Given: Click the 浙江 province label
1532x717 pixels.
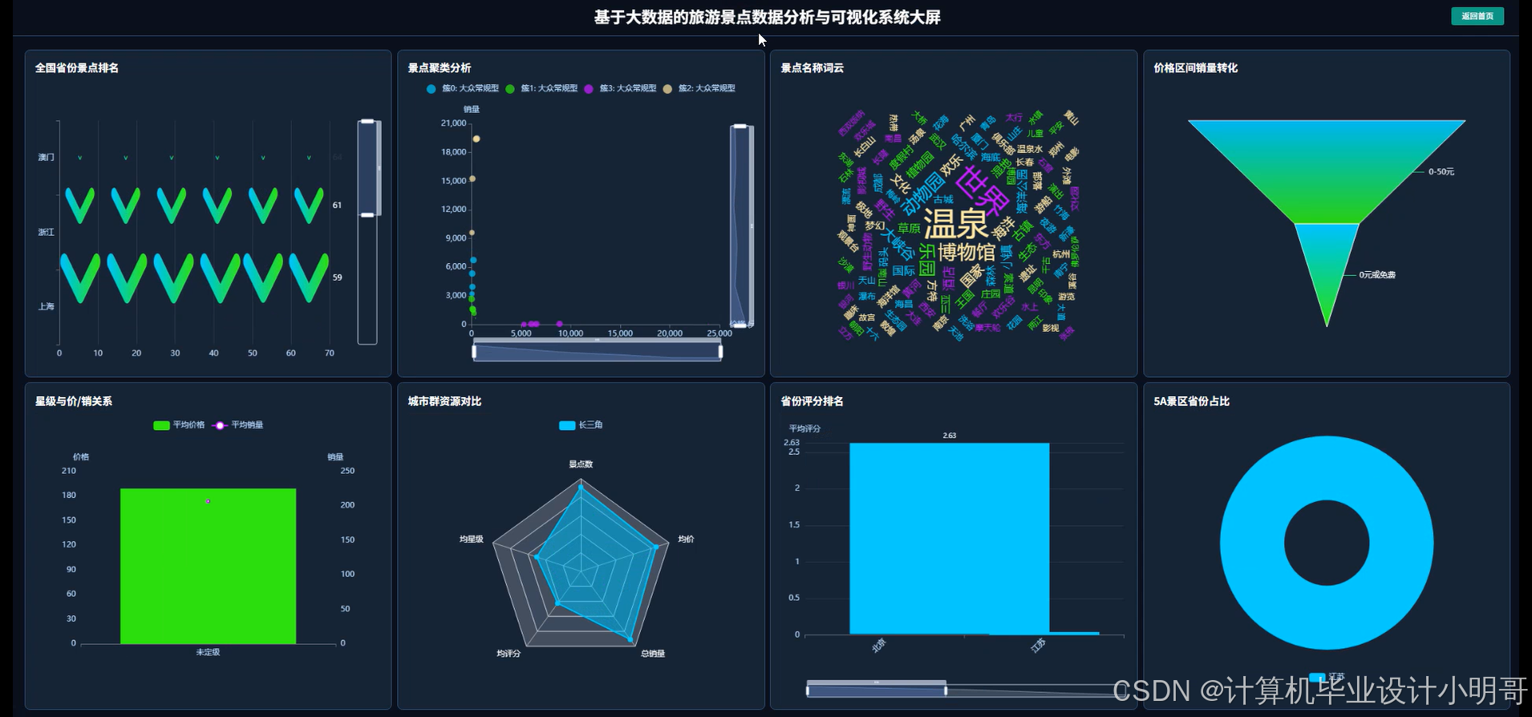Looking at the screenshot, I should pyautogui.click(x=47, y=232).
